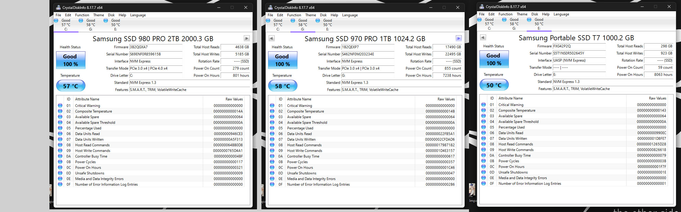The width and height of the screenshot is (681, 212).
Task: Go to previous disk in middle window
Action: click(272, 38)
